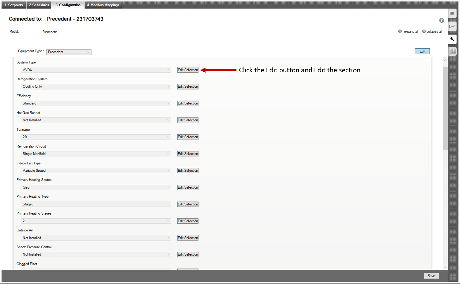Viewport: 460px width, 284px height.
Task: Open the Tonnage 20 dropdown
Action: tap(96, 137)
